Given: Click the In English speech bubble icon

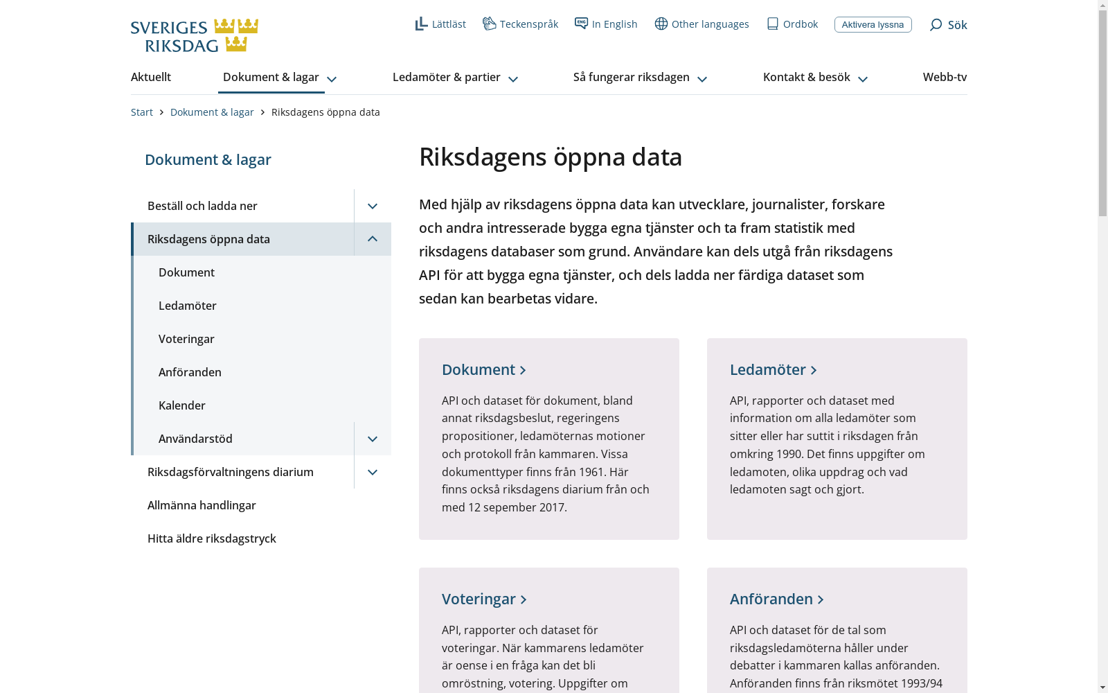Looking at the screenshot, I should click(x=581, y=24).
